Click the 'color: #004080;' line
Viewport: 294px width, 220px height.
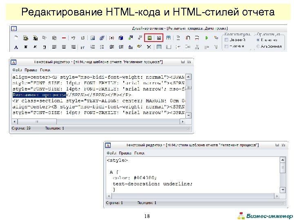coord(135,178)
